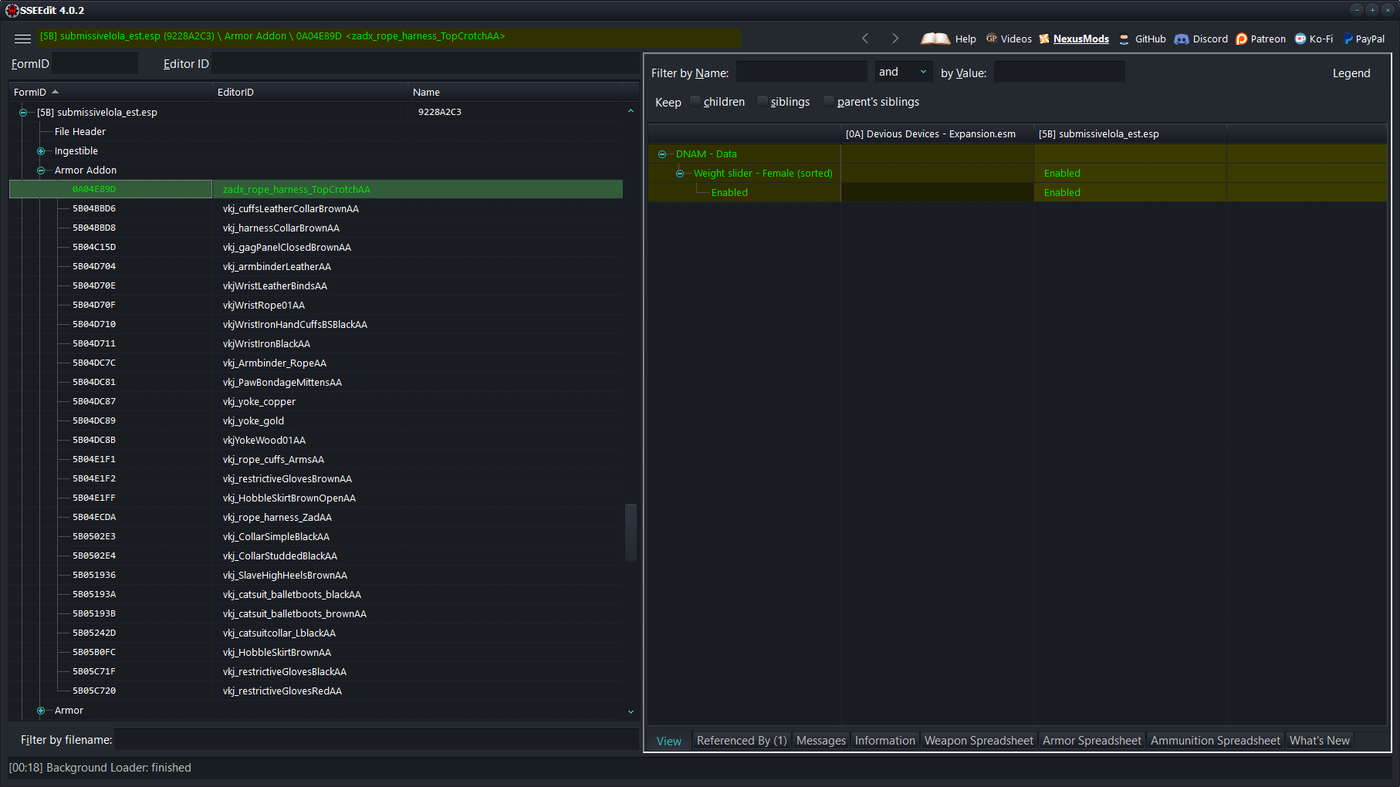Click the SSEEdit app icon in title bar
Image resolution: width=1400 pixels, height=787 pixels.
tap(12, 10)
